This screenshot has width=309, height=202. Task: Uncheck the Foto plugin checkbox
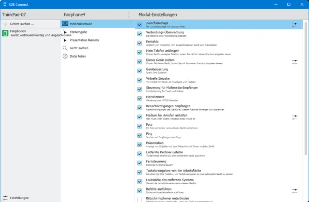140,126
